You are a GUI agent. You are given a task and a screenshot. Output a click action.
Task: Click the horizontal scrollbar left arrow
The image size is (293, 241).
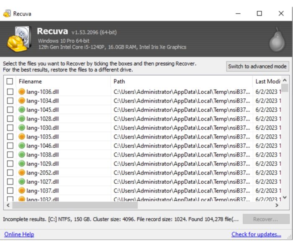pos(8,205)
